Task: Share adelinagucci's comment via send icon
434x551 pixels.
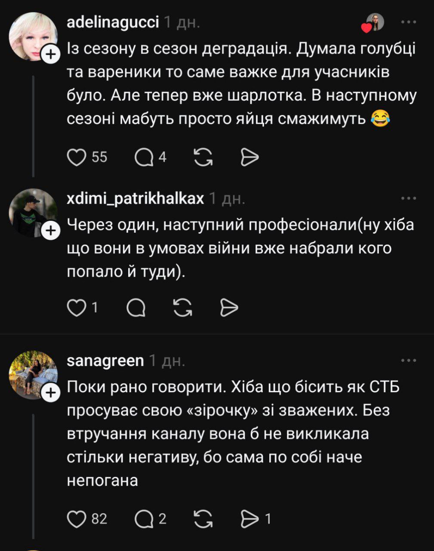Action: pyautogui.click(x=249, y=158)
